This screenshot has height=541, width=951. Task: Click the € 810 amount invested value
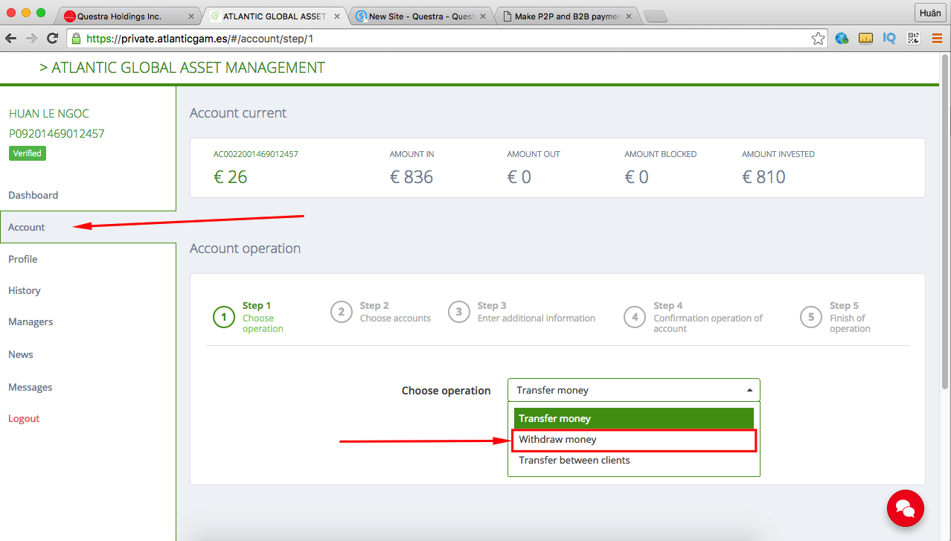764,177
